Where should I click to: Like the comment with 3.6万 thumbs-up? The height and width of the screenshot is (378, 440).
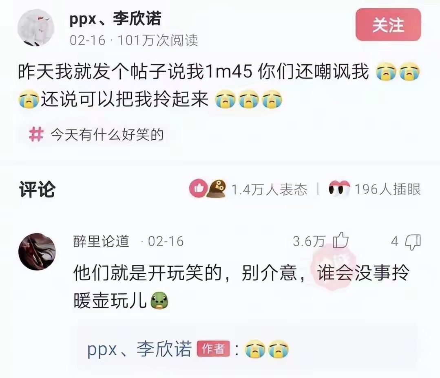341,241
